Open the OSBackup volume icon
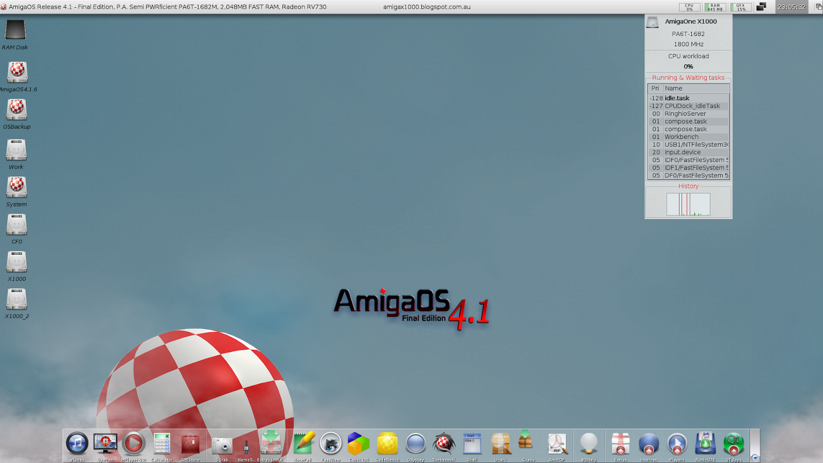This screenshot has width=823, height=463. (x=17, y=110)
